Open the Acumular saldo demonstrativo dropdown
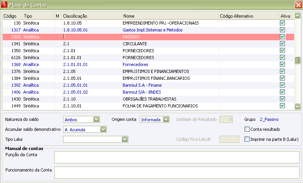The width and height of the screenshot is (303, 183). pos(103,129)
